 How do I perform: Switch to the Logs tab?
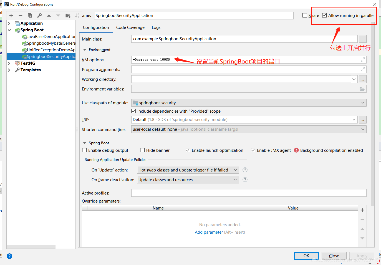click(x=156, y=27)
